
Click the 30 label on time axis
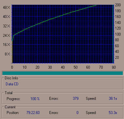(50, 67)
